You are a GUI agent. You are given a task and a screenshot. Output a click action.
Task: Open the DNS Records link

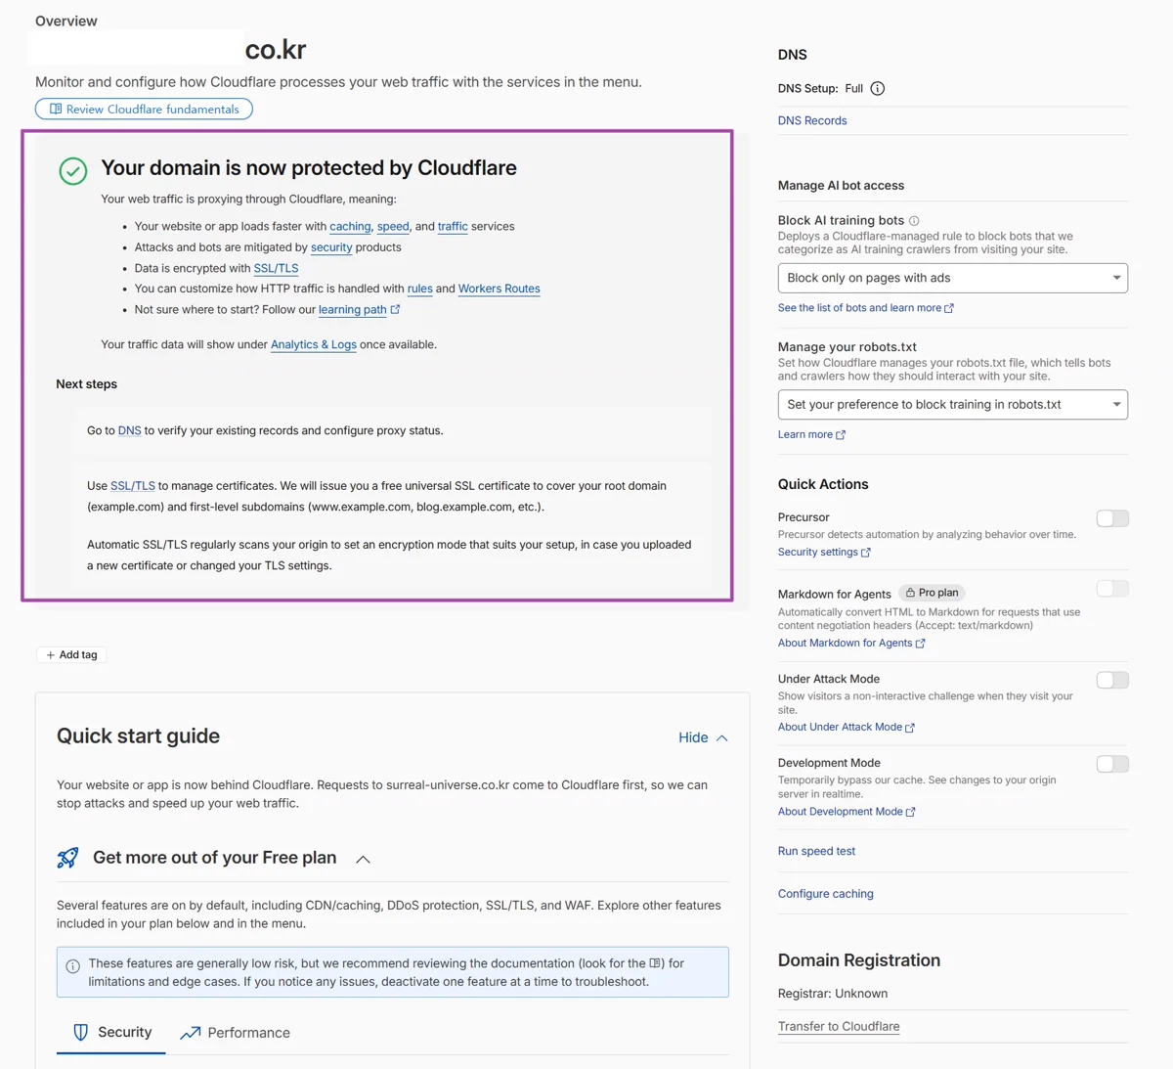tap(812, 120)
